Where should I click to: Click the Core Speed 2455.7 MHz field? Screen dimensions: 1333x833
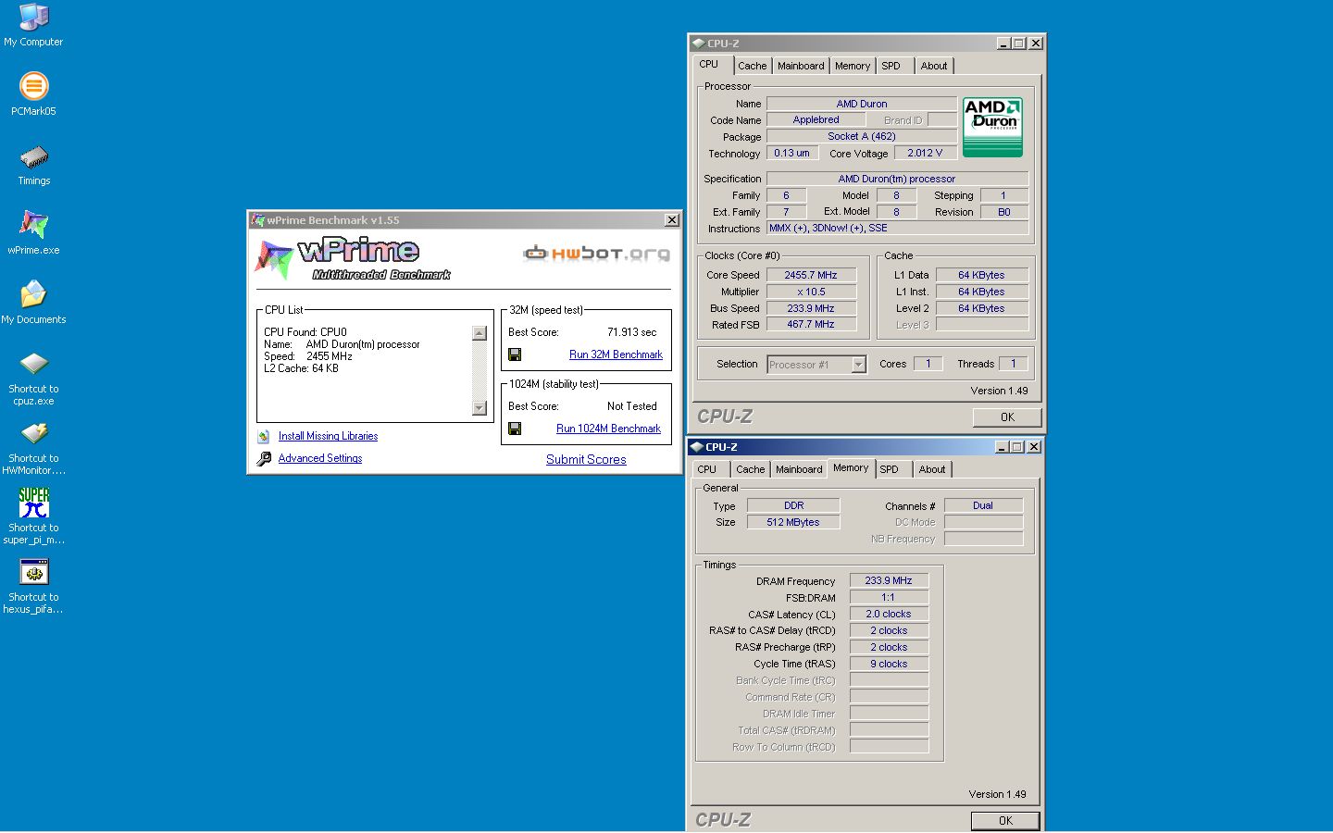pyautogui.click(x=811, y=275)
